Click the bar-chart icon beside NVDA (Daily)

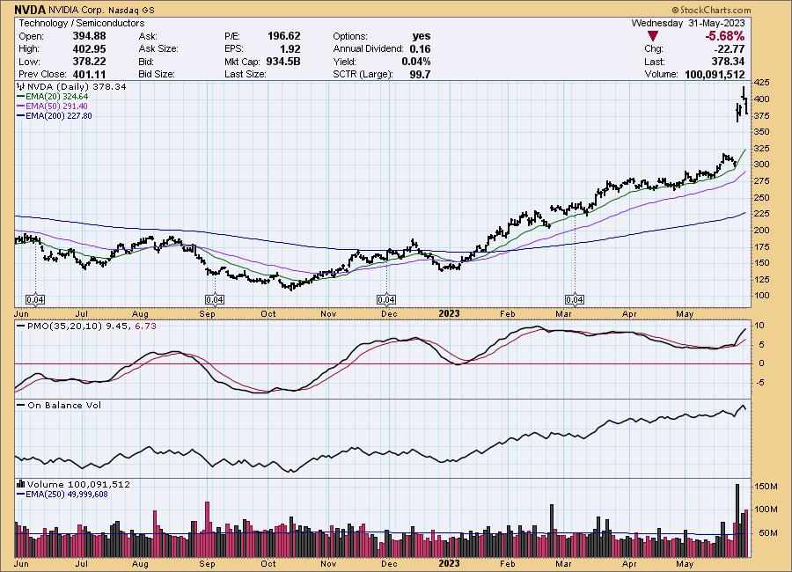[21, 88]
